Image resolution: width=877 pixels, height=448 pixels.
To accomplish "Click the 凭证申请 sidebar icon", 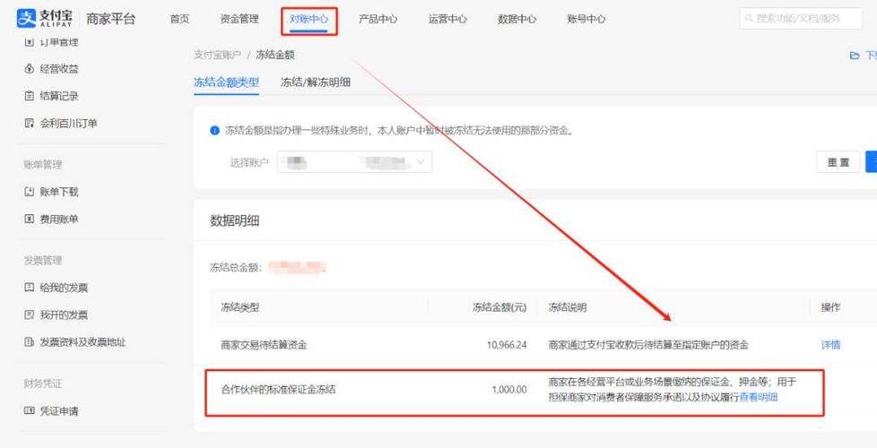I will coord(29,410).
